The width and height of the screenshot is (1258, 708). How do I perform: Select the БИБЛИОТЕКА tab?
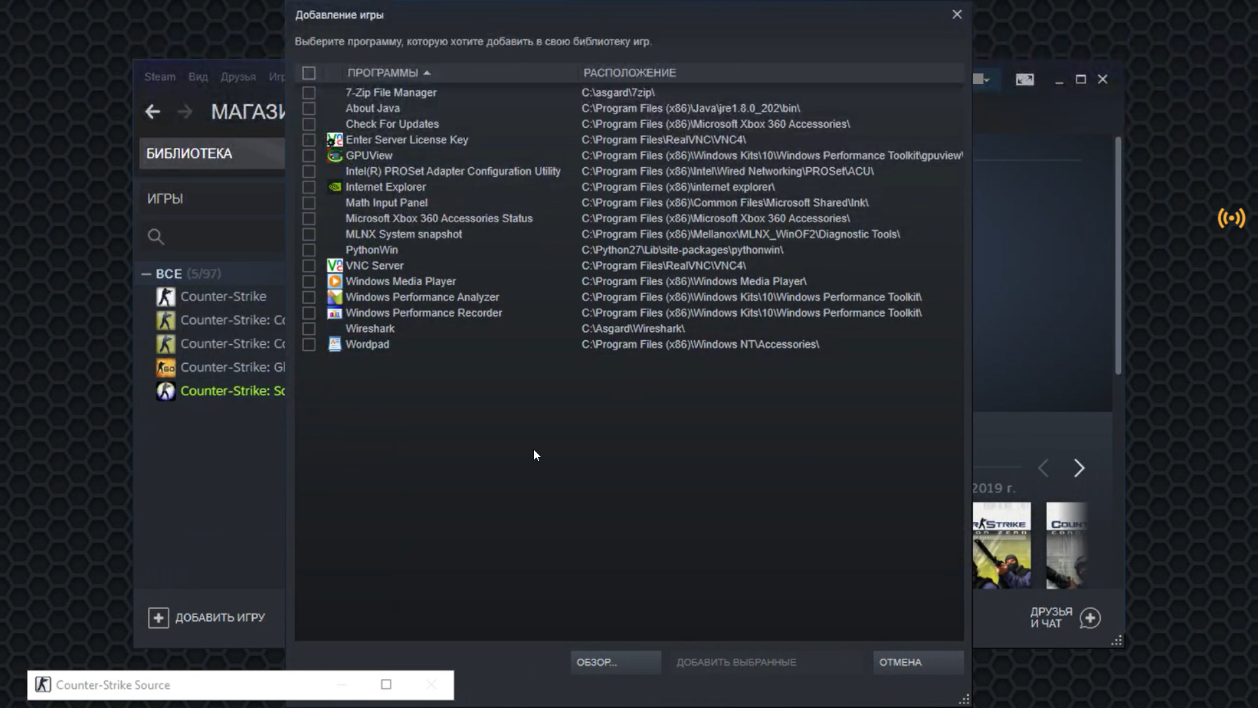[x=212, y=153]
